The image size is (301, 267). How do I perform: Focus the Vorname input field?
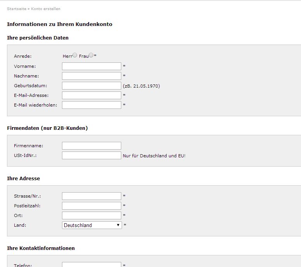click(x=91, y=66)
